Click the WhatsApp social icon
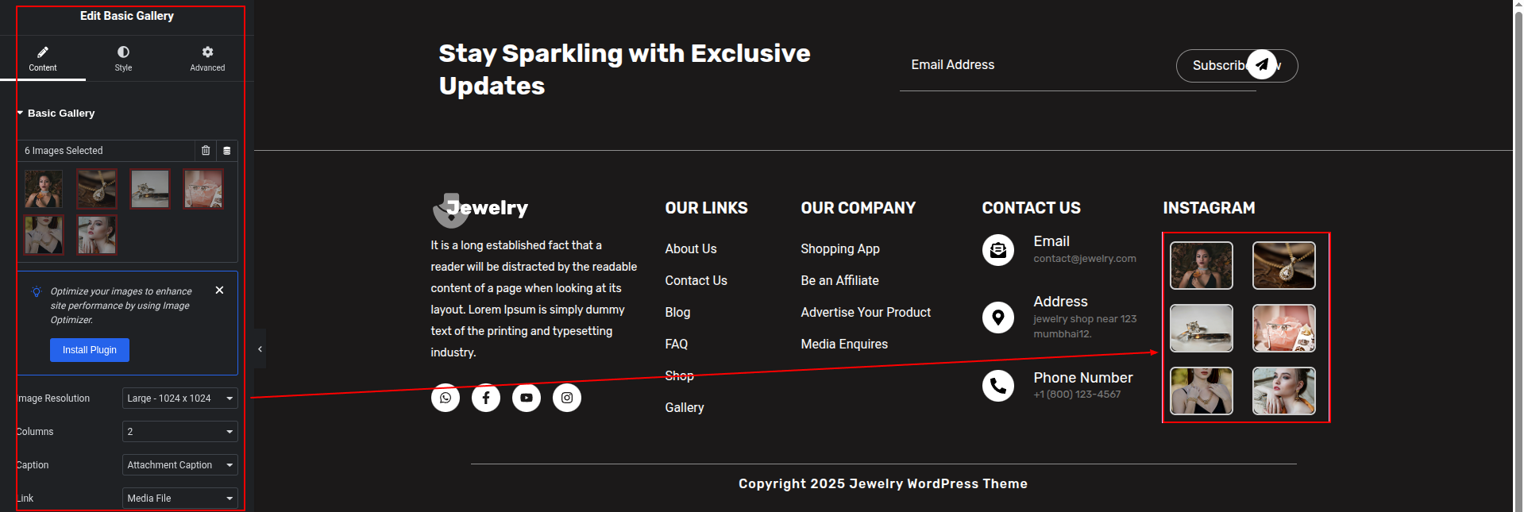 tap(446, 398)
